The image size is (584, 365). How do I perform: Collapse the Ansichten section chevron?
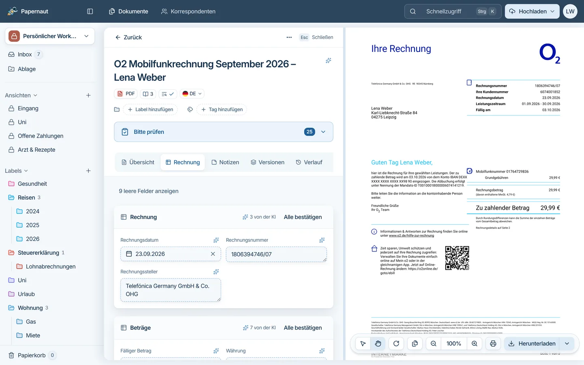pos(35,95)
